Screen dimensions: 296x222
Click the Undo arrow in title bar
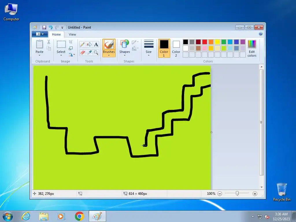(x=51, y=27)
